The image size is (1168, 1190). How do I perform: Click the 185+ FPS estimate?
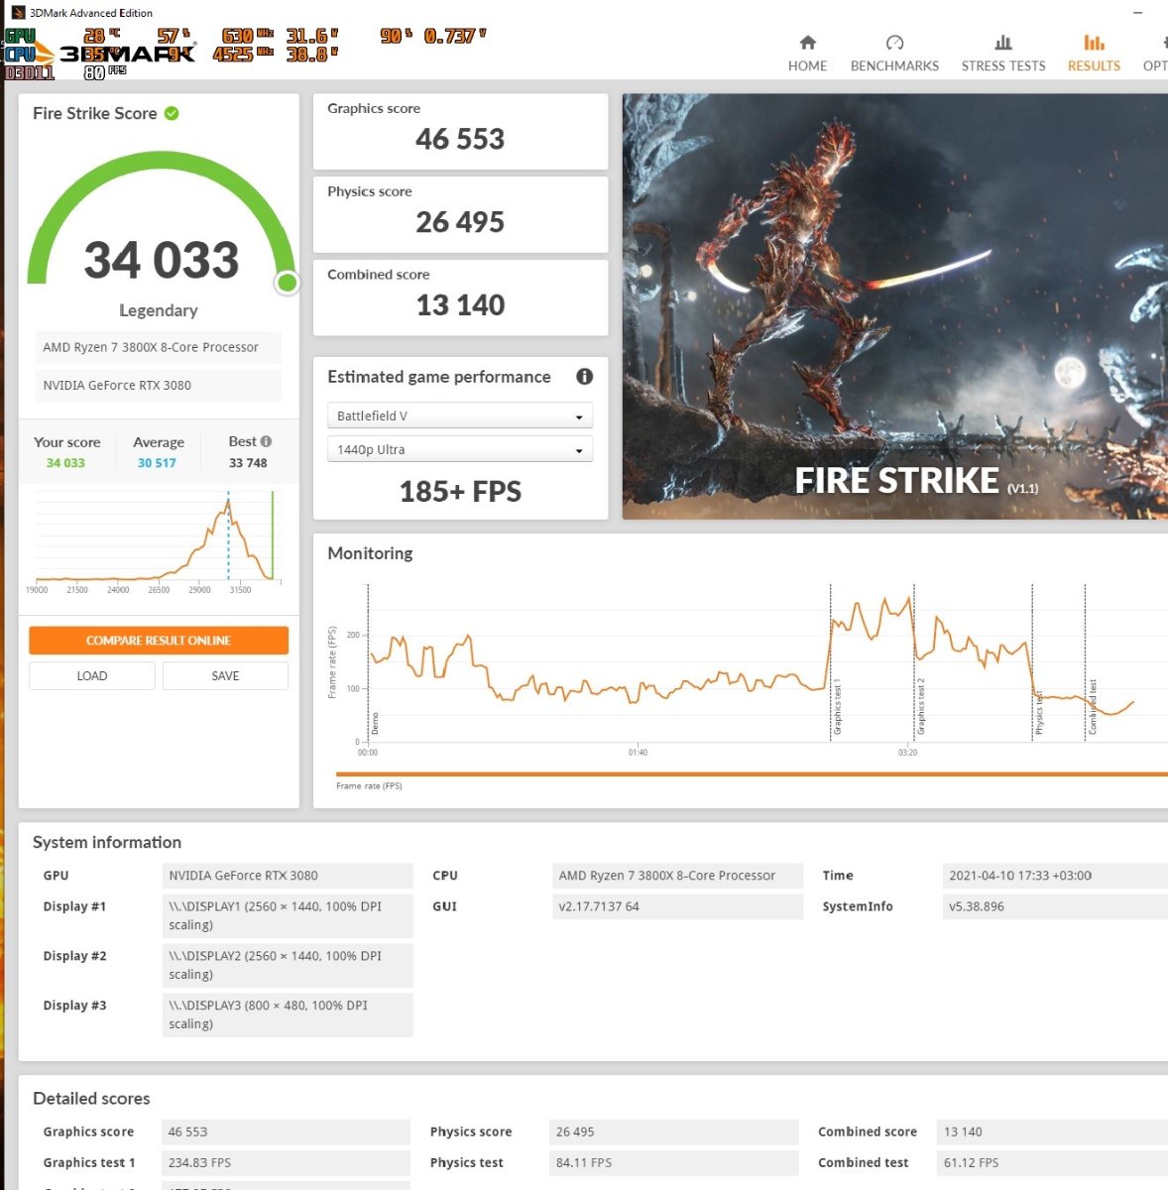point(460,492)
